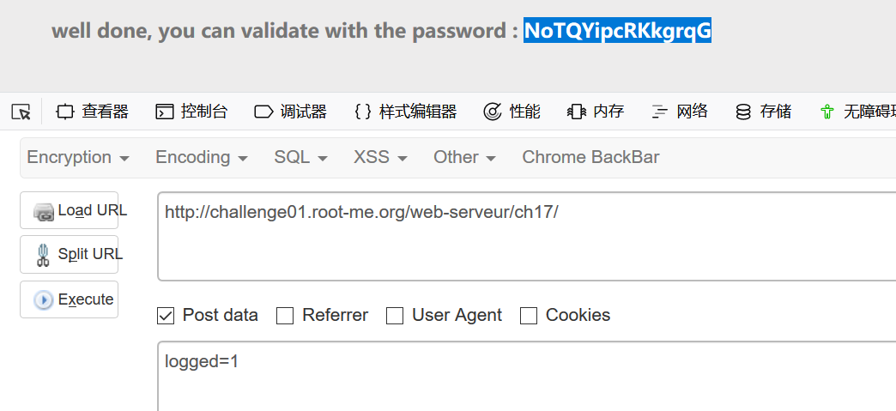Open the Style Editor (样式编辑器) panel
Screen dimensions: 896x411
point(405,112)
